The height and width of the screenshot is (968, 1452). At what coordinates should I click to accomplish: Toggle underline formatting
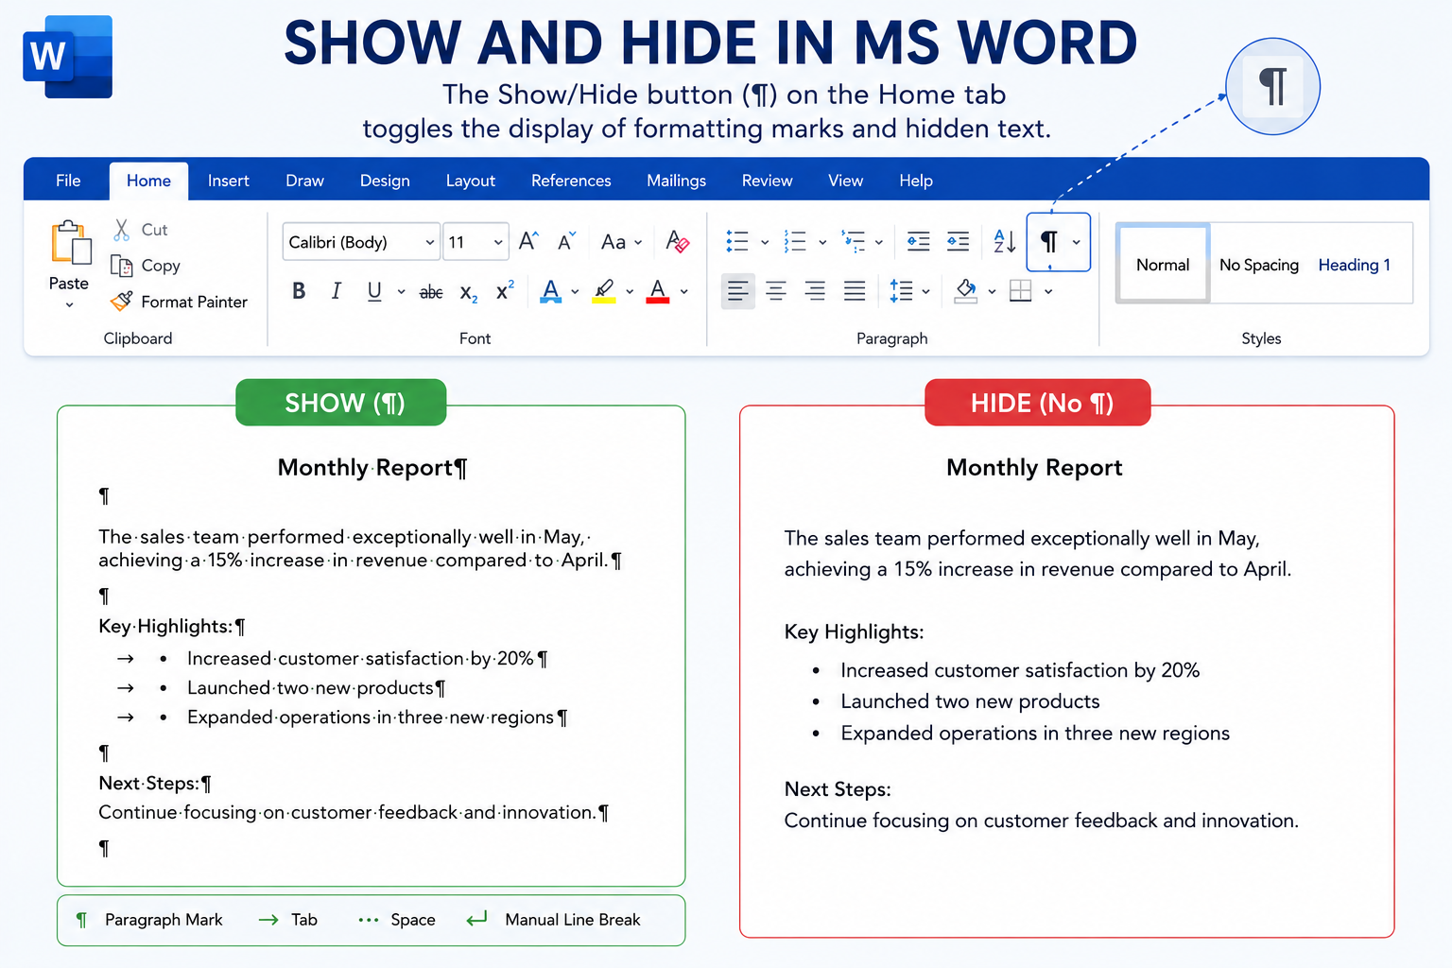coord(374,291)
